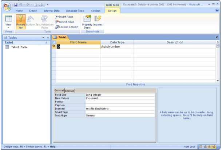This screenshot has height=150, width=222.
Task: Select Table1 : Table in navigation pane
Action: pyautogui.click(x=19, y=47)
